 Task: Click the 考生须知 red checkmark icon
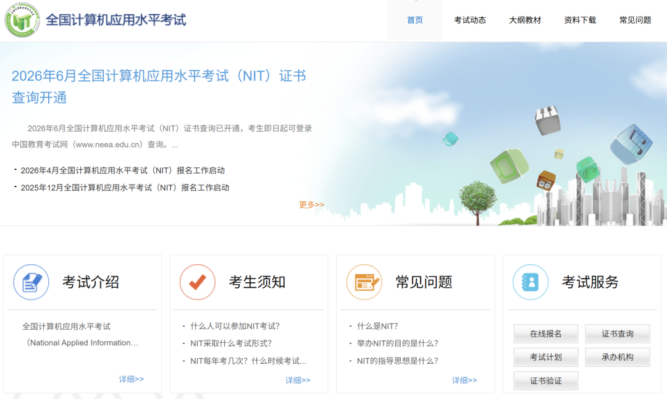(x=198, y=282)
